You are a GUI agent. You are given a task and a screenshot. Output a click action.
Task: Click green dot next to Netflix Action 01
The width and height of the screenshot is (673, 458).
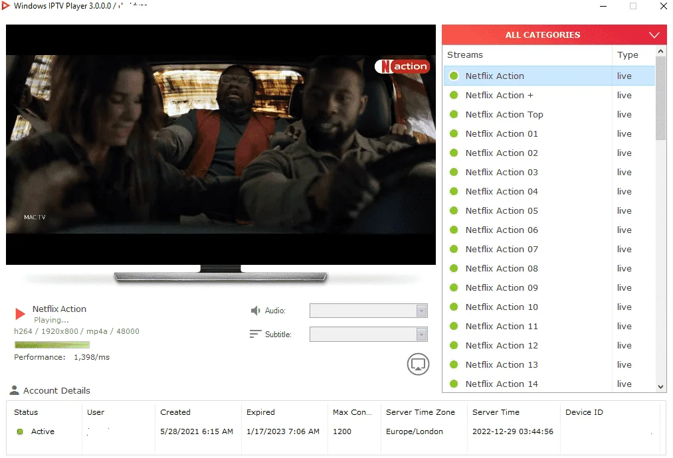tap(454, 134)
